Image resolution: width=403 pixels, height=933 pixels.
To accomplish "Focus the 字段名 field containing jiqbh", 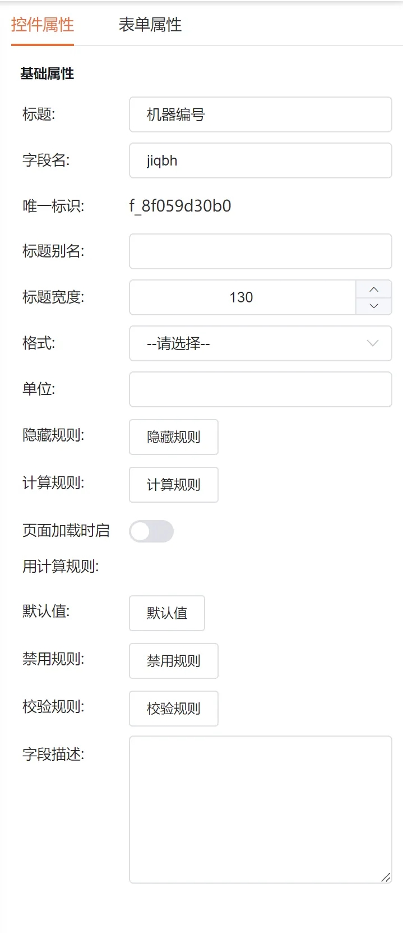I will pyautogui.click(x=260, y=160).
